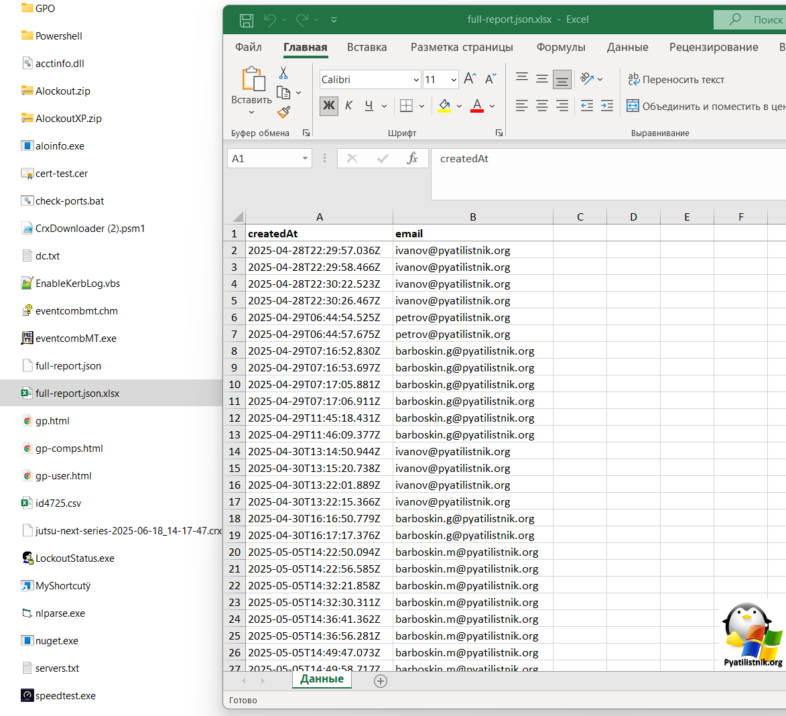Screen dimensions: 786x716
Task: Open Разметка страницы tab
Action: tap(462, 47)
